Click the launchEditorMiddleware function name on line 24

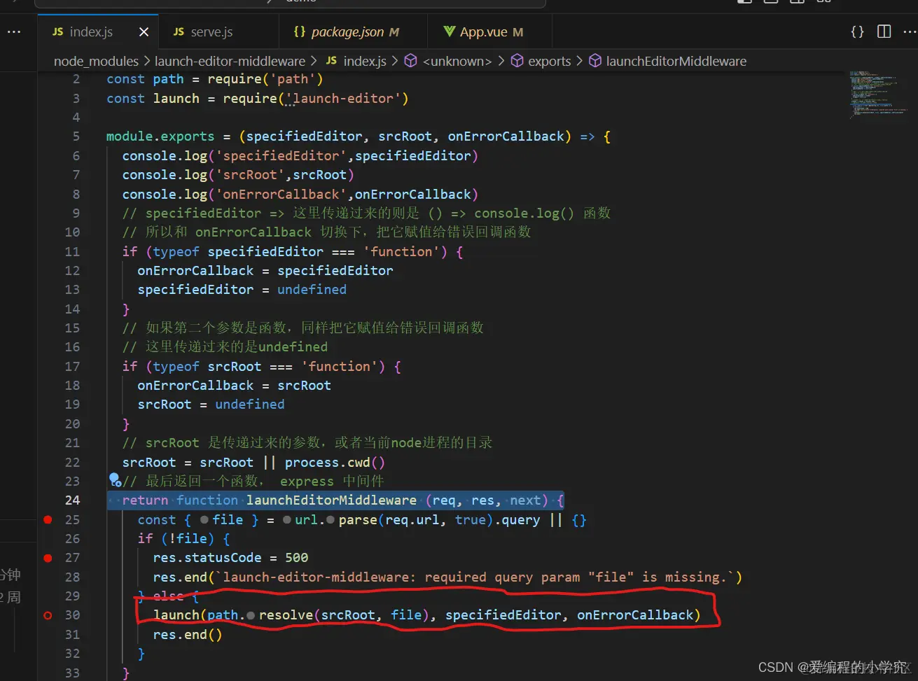click(331, 500)
